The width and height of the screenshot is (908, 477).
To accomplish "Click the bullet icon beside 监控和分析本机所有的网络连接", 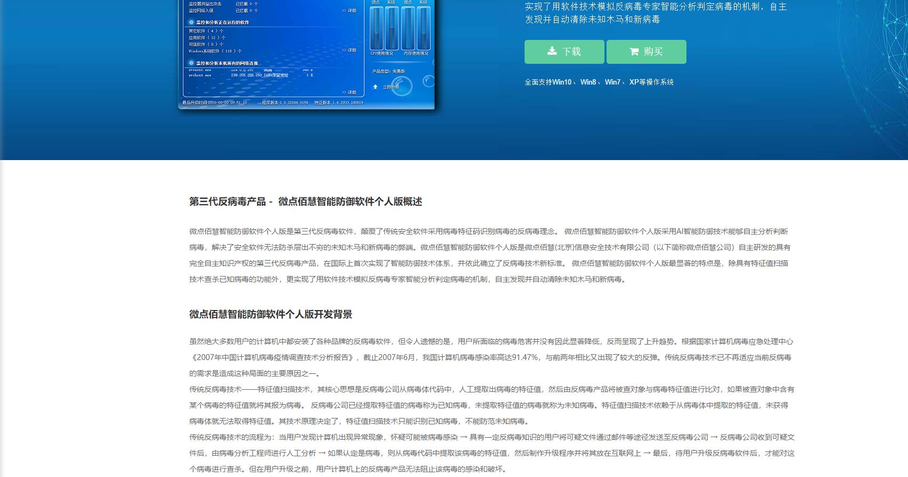I will pyautogui.click(x=191, y=63).
